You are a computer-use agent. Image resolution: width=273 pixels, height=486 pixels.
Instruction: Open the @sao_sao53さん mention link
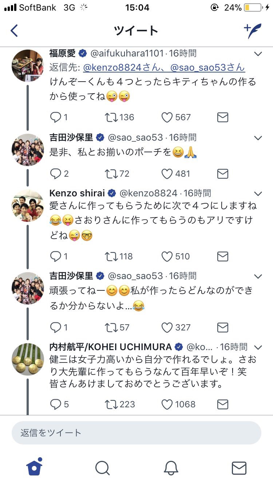click(x=207, y=67)
